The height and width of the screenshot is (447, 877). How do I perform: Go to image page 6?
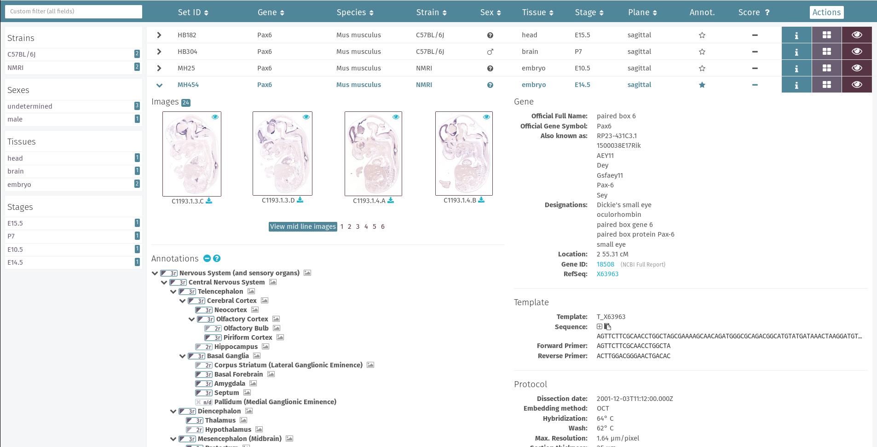point(383,226)
